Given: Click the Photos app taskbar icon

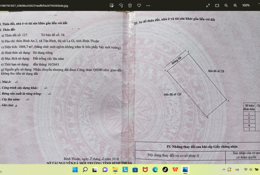Looking at the screenshot, I should click(x=185, y=170).
